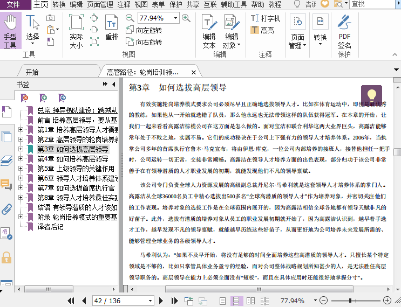Screen dimensions: 401x307
Task: Zoom in with the plus magnifier
Action: coord(186,18)
